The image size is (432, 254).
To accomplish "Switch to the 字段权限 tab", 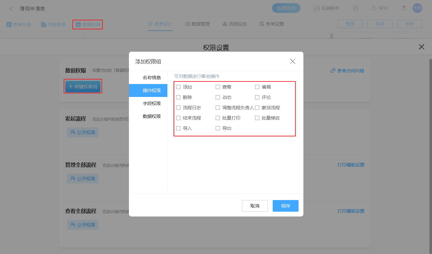I will point(151,103).
